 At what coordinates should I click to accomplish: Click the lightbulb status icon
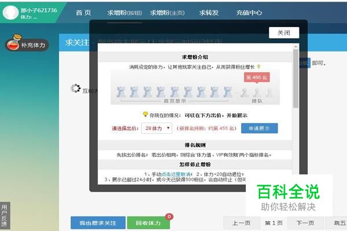click(145, 114)
